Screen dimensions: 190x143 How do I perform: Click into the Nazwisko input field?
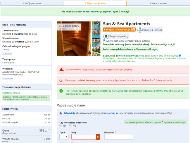pyautogui.click(x=118, y=137)
